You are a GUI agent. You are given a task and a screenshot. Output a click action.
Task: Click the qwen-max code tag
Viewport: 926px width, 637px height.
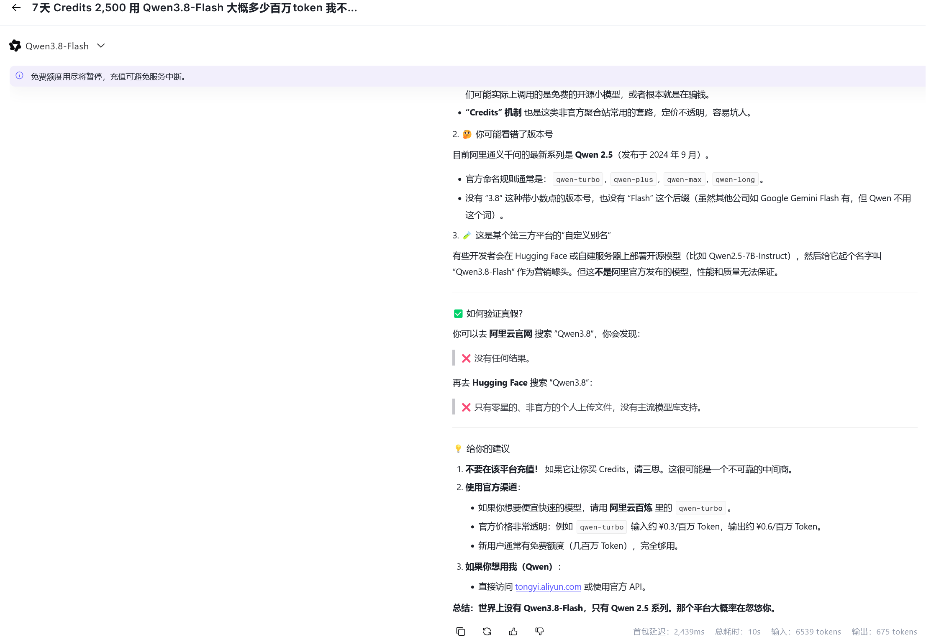pos(684,179)
